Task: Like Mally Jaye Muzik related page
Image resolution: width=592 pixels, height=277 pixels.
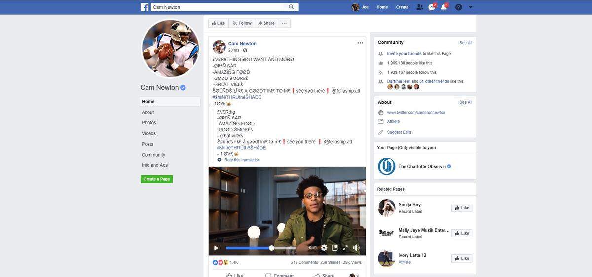Action: pyautogui.click(x=462, y=233)
